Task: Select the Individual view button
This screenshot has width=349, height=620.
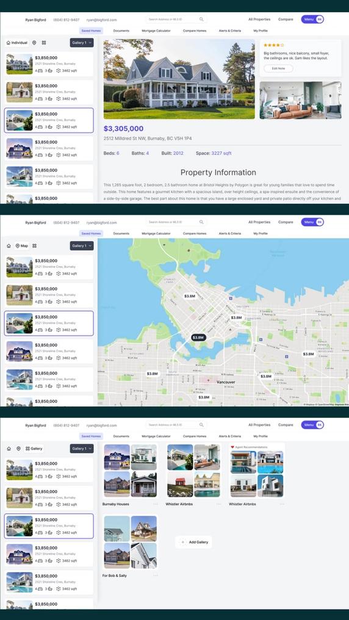Action: [17, 43]
